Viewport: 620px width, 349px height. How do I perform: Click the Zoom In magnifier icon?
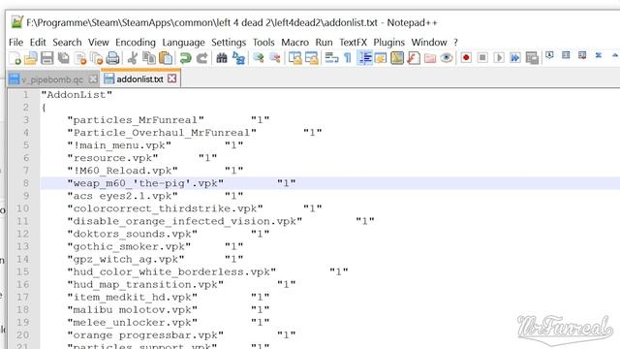tap(259, 58)
